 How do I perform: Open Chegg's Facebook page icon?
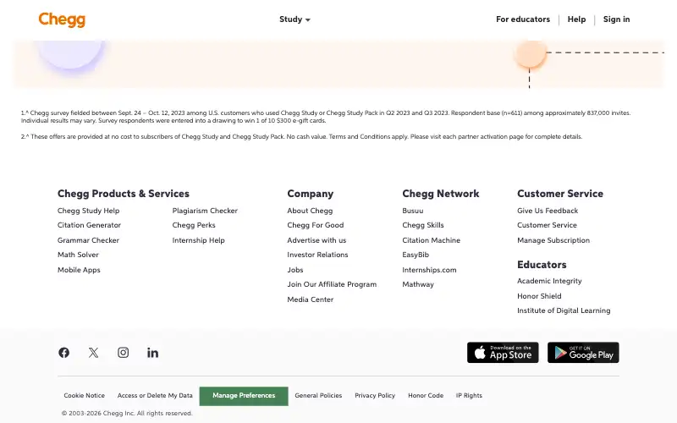(x=64, y=353)
